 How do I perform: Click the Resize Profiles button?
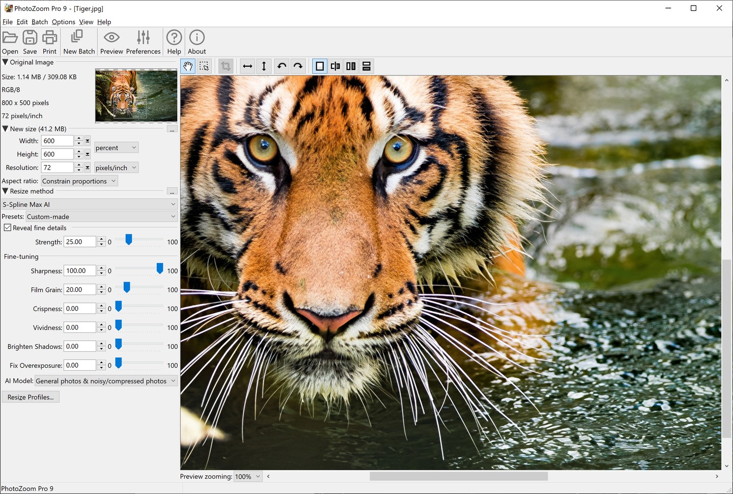(31, 397)
